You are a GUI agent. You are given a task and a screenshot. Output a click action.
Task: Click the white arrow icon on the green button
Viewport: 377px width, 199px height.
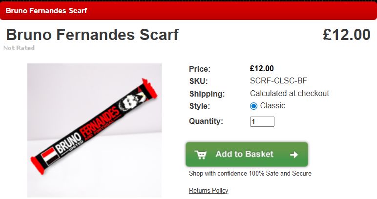coord(294,155)
